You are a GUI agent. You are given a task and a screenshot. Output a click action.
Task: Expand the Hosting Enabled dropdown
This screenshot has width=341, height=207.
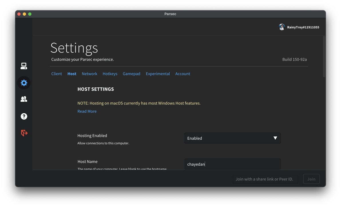[x=232, y=138]
